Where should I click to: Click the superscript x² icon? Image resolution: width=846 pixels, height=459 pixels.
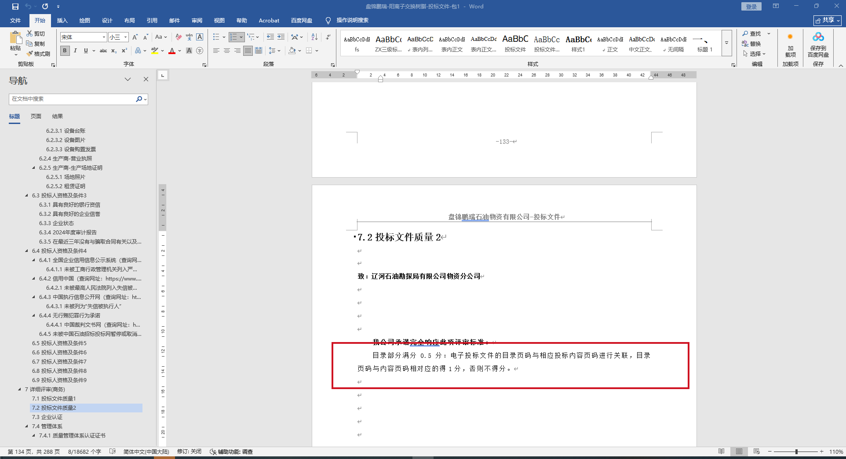pyautogui.click(x=124, y=51)
